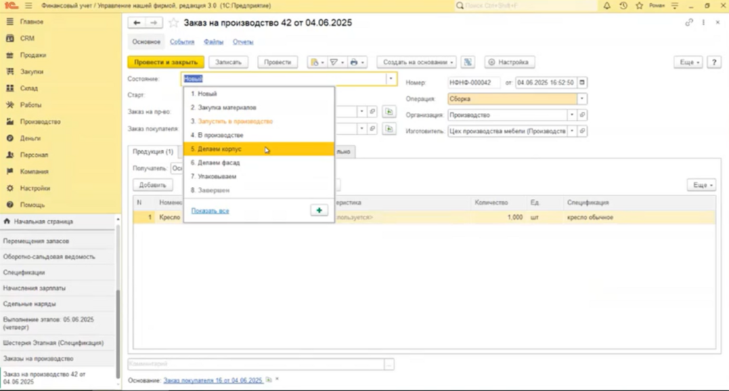The image size is (729, 391).
Task: Click Показать все link in dropdown
Action: pyautogui.click(x=210, y=211)
